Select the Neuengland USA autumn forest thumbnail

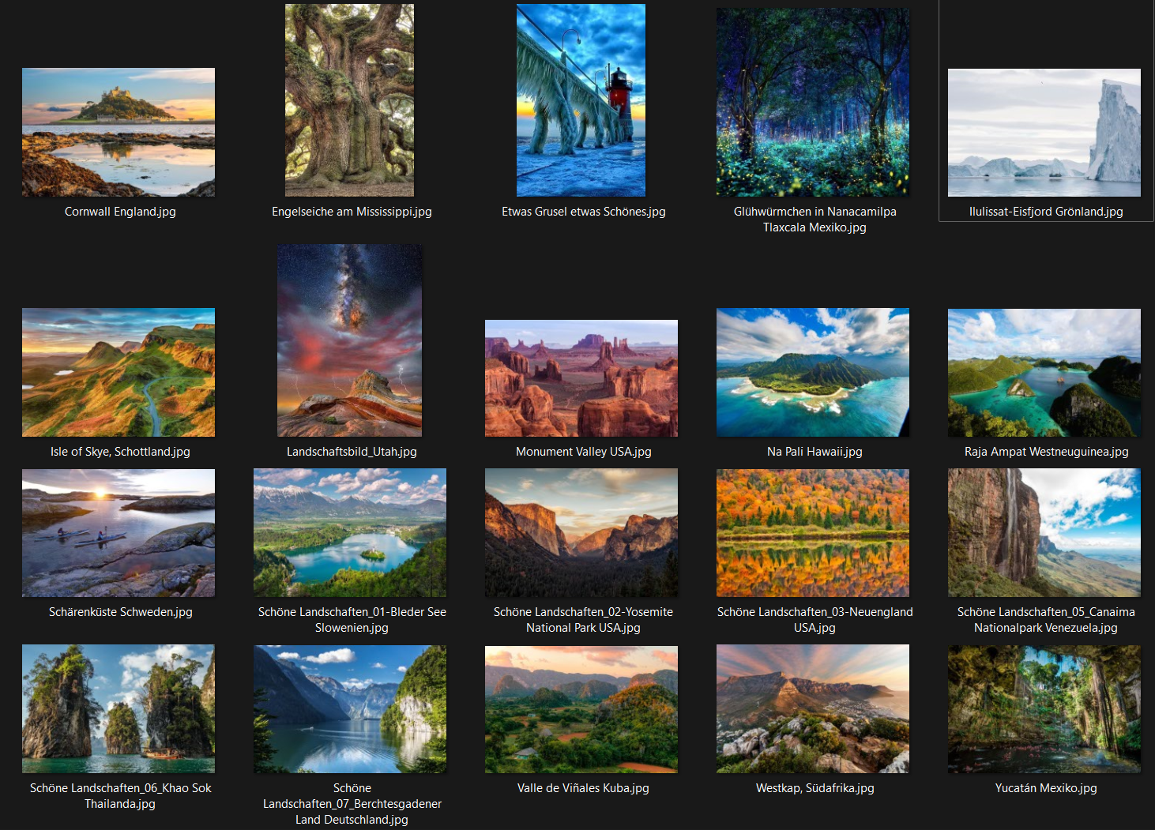tap(813, 533)
